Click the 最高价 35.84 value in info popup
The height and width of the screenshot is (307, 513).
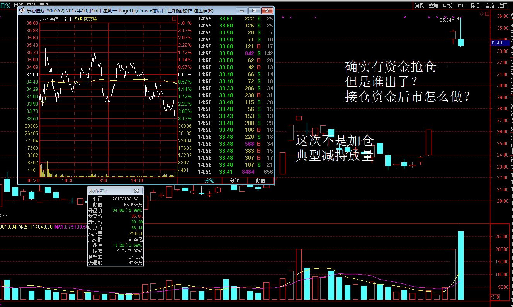(137, 216)
